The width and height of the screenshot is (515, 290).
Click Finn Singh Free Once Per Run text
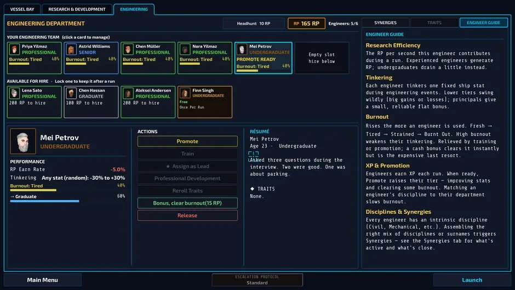point(192,105)
